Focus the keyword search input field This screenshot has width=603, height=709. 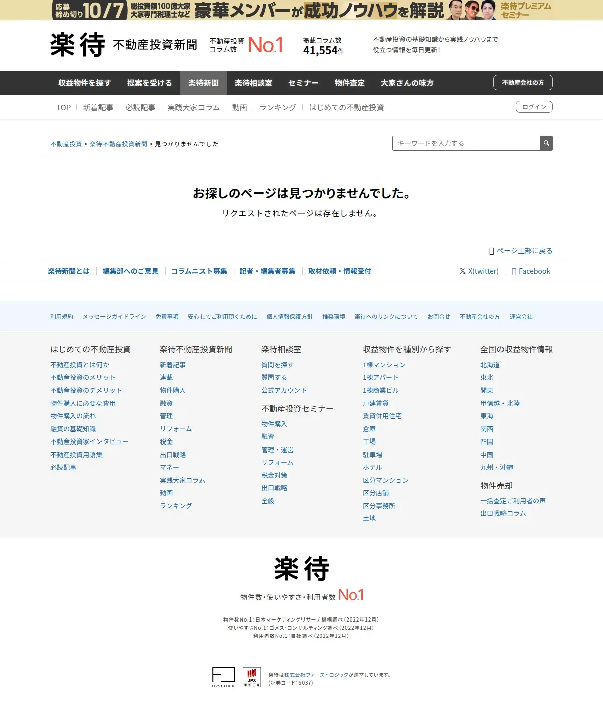[466, 143]
